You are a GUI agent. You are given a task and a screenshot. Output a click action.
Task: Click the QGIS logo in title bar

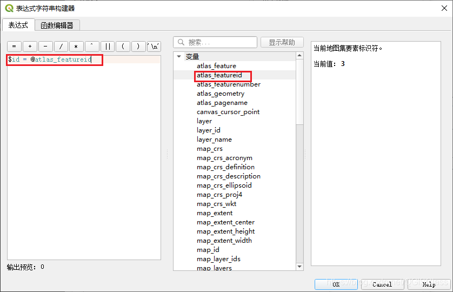tap(9, 9)
